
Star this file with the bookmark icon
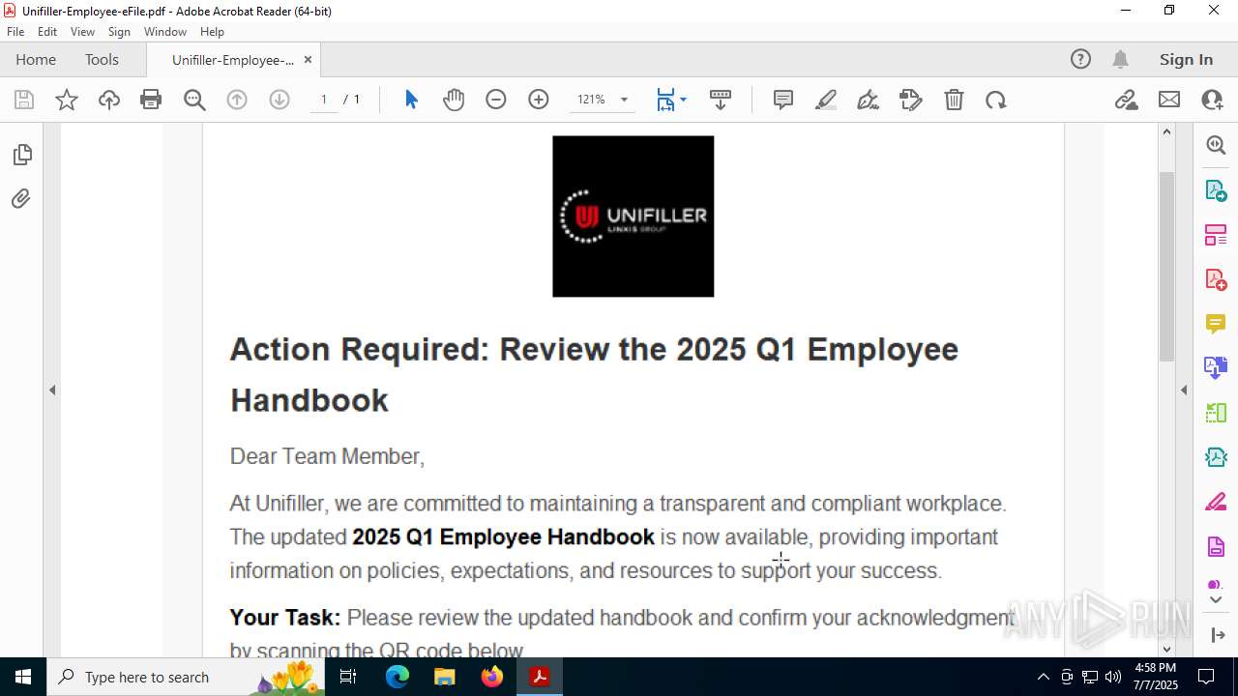(x=67, y=100)
